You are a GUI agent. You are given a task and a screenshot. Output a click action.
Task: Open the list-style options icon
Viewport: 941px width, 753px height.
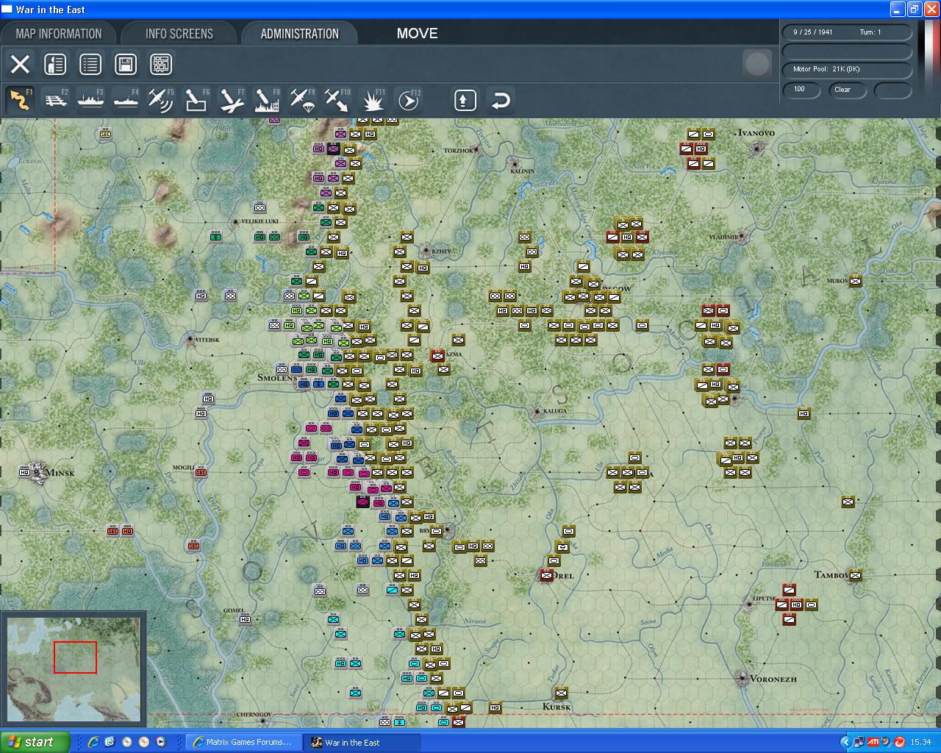click(90, 64)
